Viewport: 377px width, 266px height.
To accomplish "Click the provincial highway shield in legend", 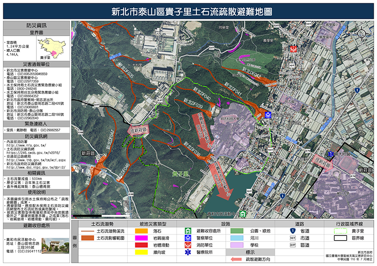I will coord(293,231).
